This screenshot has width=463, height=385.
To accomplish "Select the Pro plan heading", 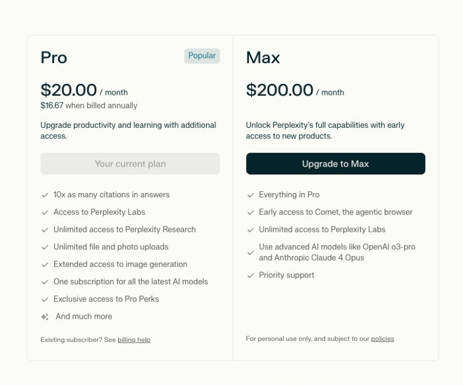I will tap(54, 57).
